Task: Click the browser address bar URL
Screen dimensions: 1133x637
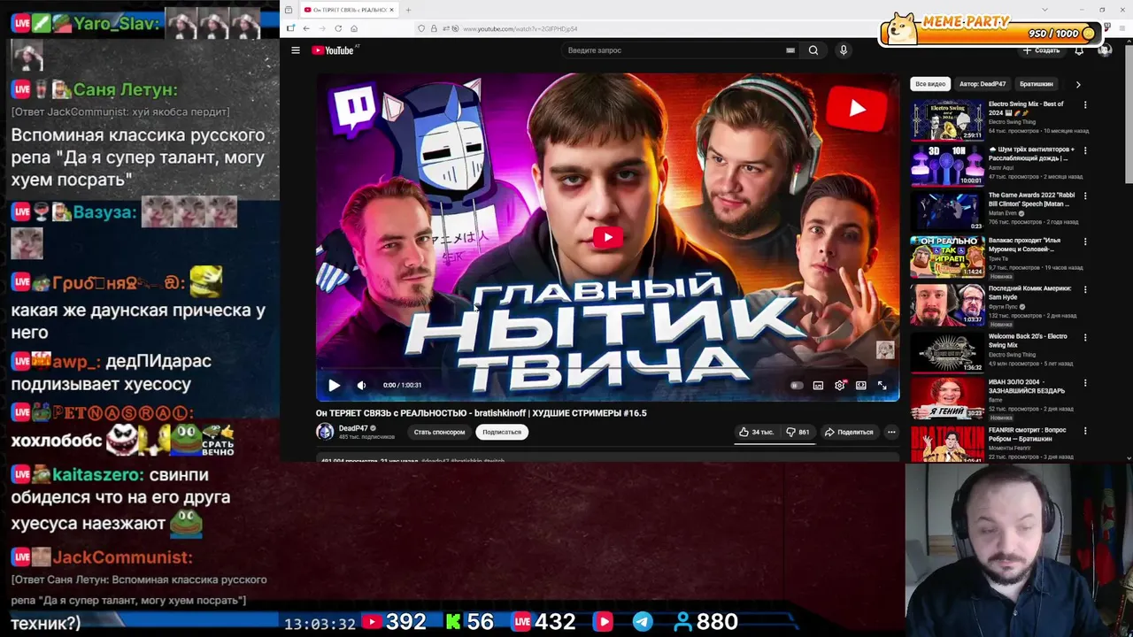Action: point(520,28)
